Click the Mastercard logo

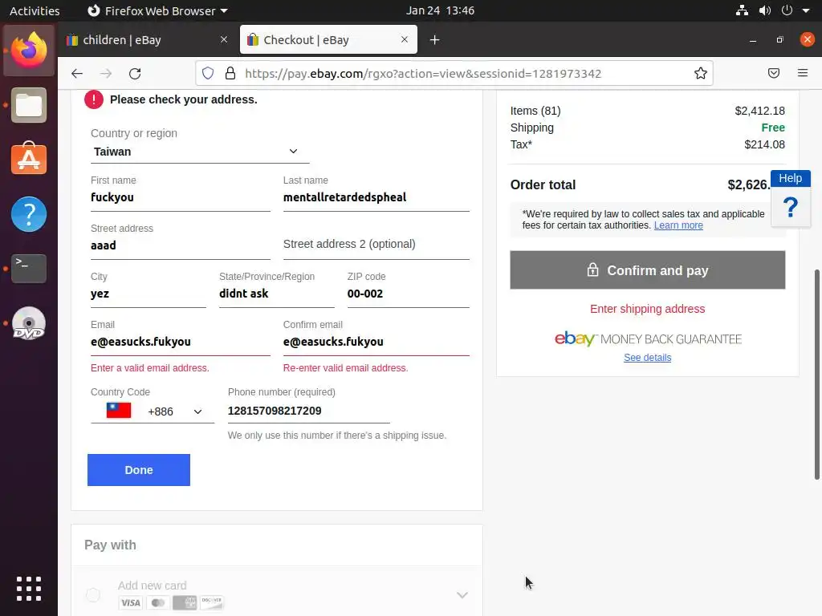158,603
